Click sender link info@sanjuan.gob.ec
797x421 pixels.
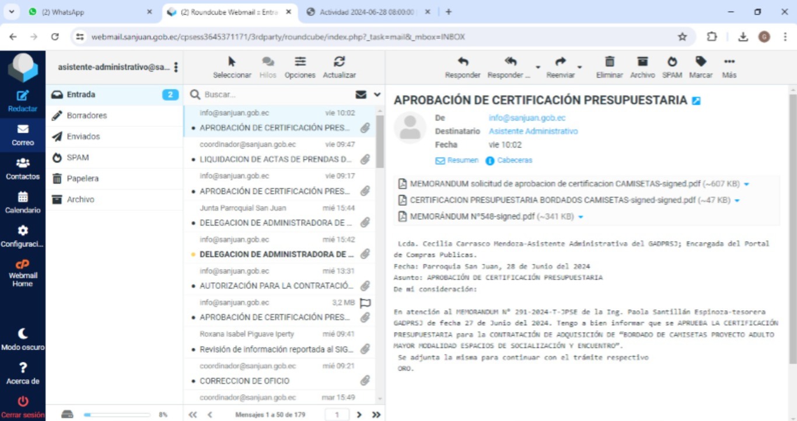[x=527, y=118]
